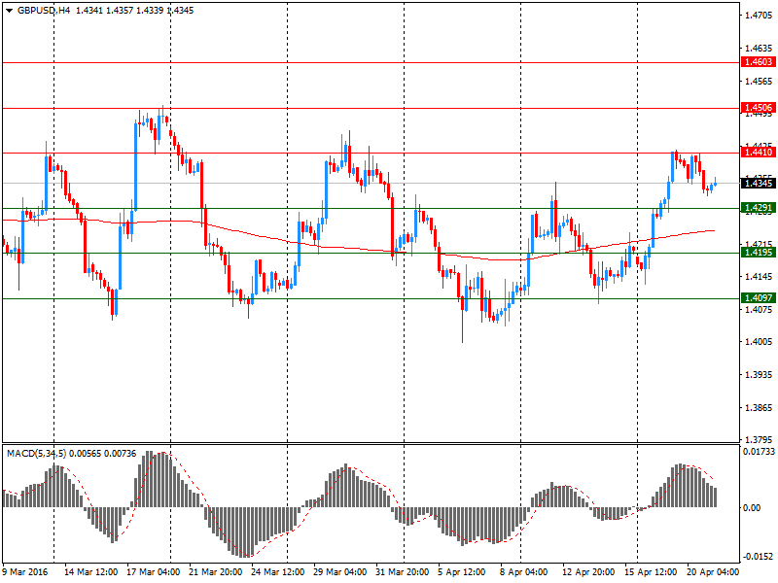Select the 1.4506 red resistance label
This screenshot has height=583, width=778.
(x=759, y=108)
